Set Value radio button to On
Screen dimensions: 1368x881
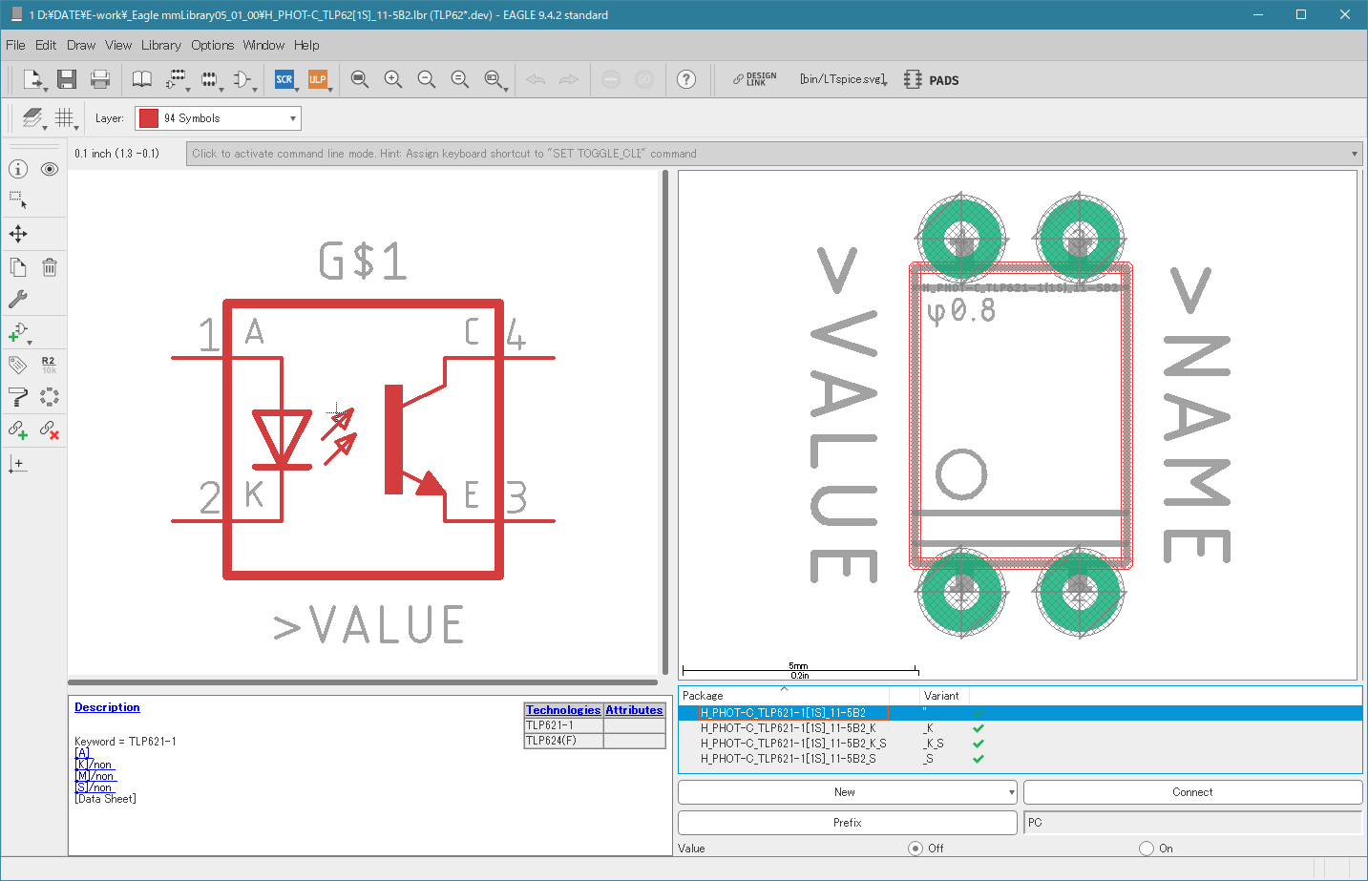1147,848
